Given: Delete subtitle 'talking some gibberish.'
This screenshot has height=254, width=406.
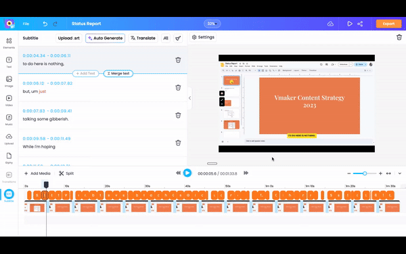Looking at the screenshot, I should pyautogui.click(x=178, y=115).
